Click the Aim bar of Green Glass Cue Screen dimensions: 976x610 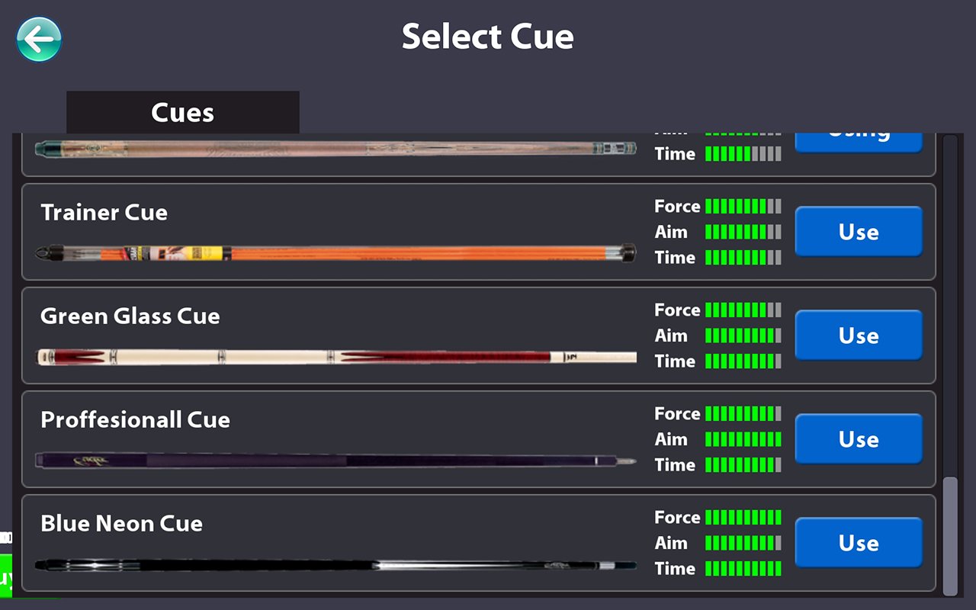coord(743,335)
